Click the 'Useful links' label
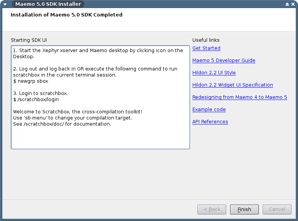The height and width of the screenshot is (221, 298). [x=206, y=40]
